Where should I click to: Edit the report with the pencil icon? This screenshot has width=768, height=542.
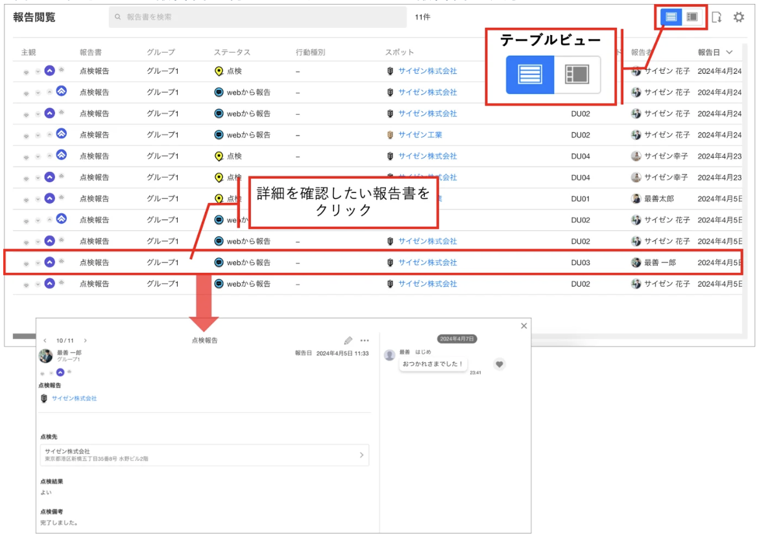[x=348, y=340]
